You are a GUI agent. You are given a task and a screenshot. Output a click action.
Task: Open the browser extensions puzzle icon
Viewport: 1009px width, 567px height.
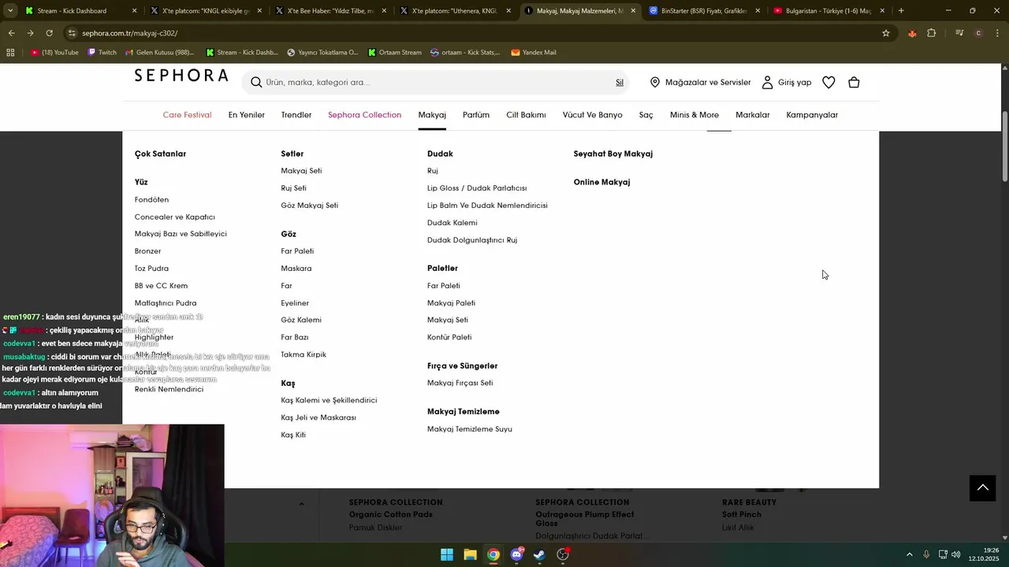tap(931, 33)
